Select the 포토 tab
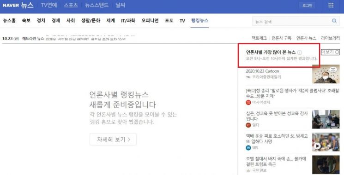Image resolution: width=344 pixels, height=175 pixels. coord(169,21)
